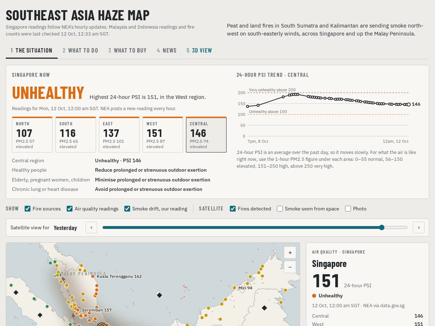Click the Singapore 151 24-hour PSI value

[326, 281]
